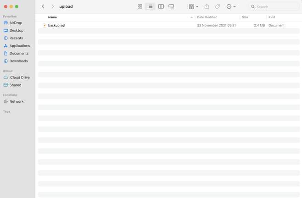Switch to column view
Screen dimensions: 302x198
(x=161, y=6)
